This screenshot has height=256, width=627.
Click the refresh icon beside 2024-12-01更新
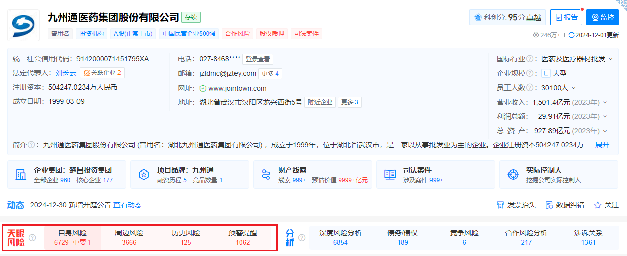(572, 35)
